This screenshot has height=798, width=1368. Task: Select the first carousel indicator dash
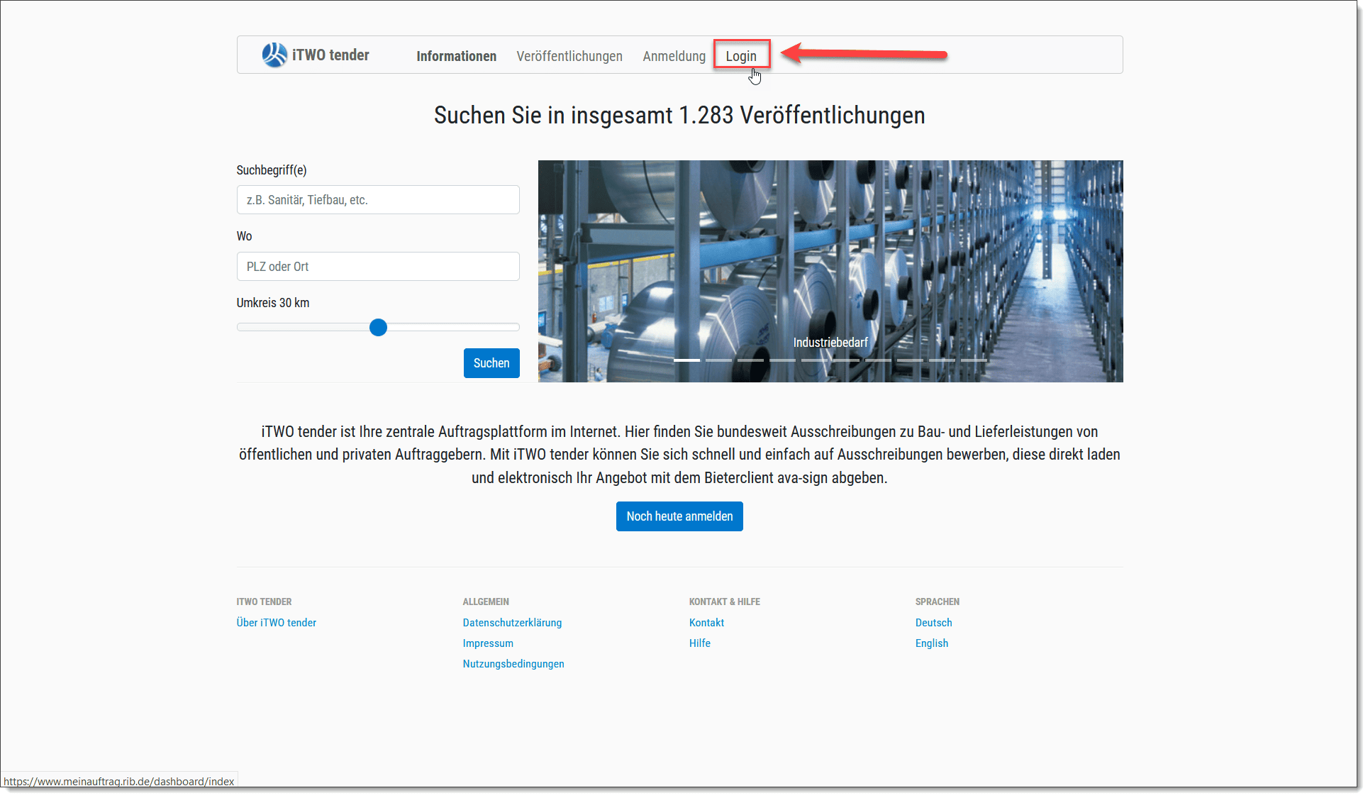pos(686,360)
